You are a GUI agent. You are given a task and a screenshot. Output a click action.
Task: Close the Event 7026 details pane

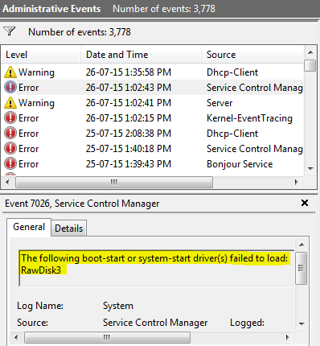click(305, 203)
